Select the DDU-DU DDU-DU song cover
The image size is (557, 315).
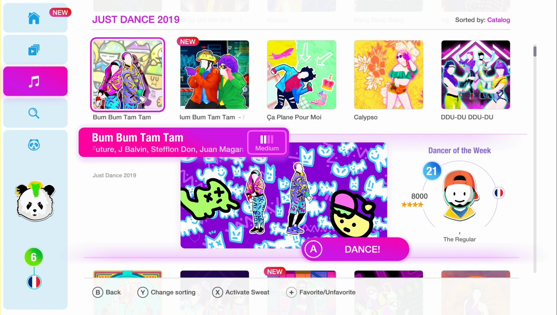pos(475,75)
